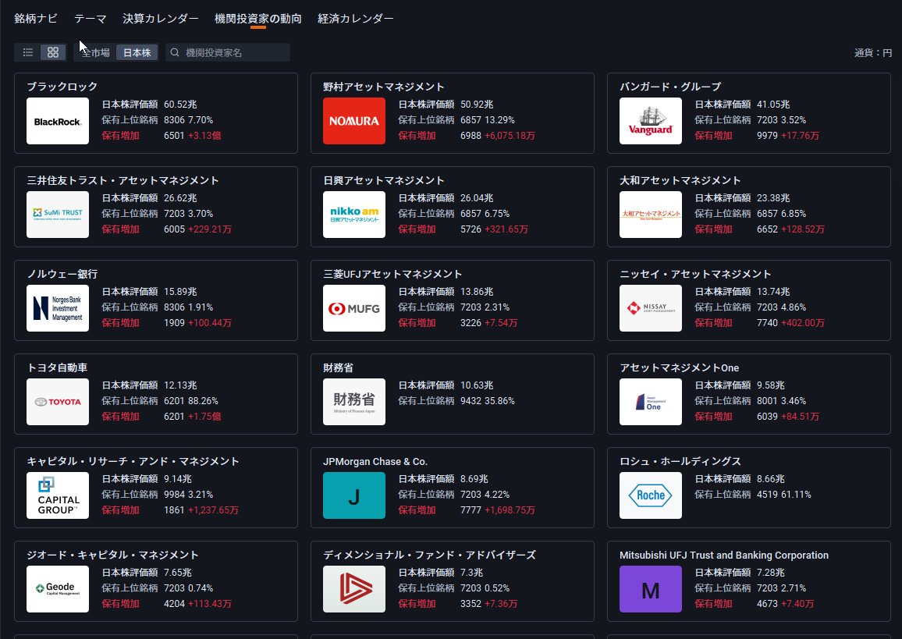Open the テーマ tab

pos(91,19)
